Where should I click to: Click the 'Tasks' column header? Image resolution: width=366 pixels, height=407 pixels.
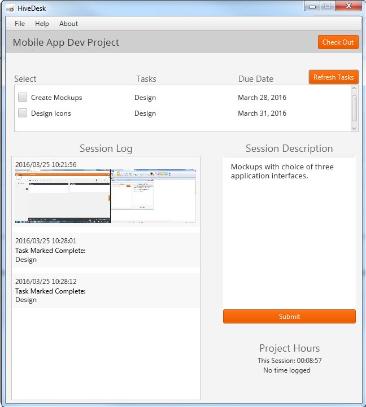click(x=146, y=79)
